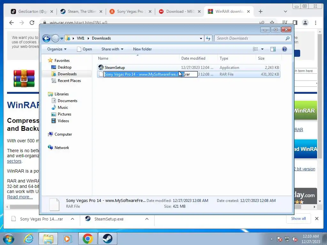Viewport: 327px width, 245px height.
Task: Select the SteamSetup application file
Action: [x=188, y=68]
